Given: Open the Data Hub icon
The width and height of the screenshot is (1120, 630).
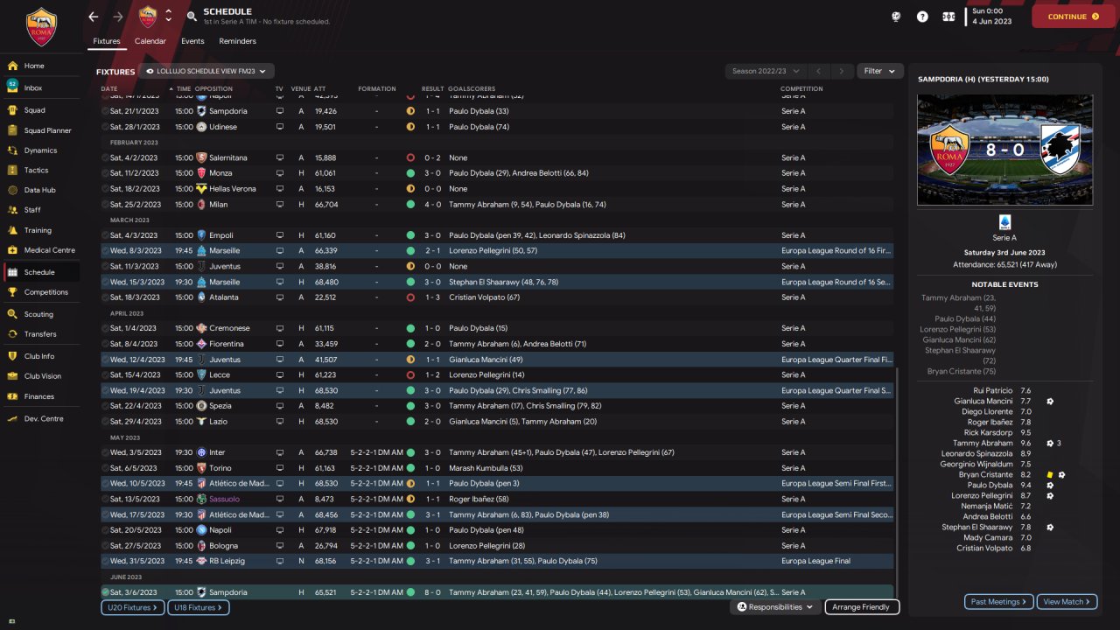Looking at the screenshot, I should point(12,190).
